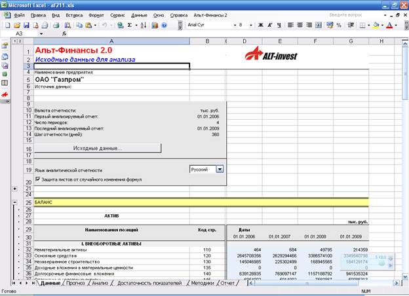This screenshot has width=409, height=296.
Task: Toggle the formula protection checkbox
Action: (x=38, y=179)
